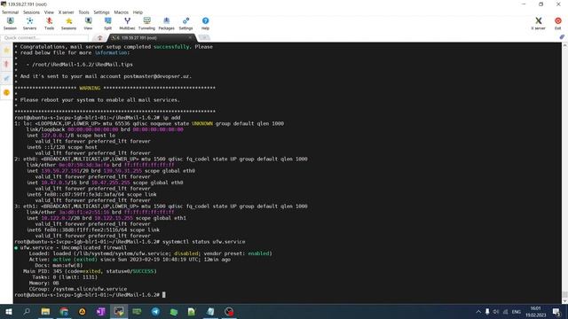The width and height of the screenshot is (568, 319).
Task: Open the taskbar clock showing 16:01
Action: pos(535,311)
